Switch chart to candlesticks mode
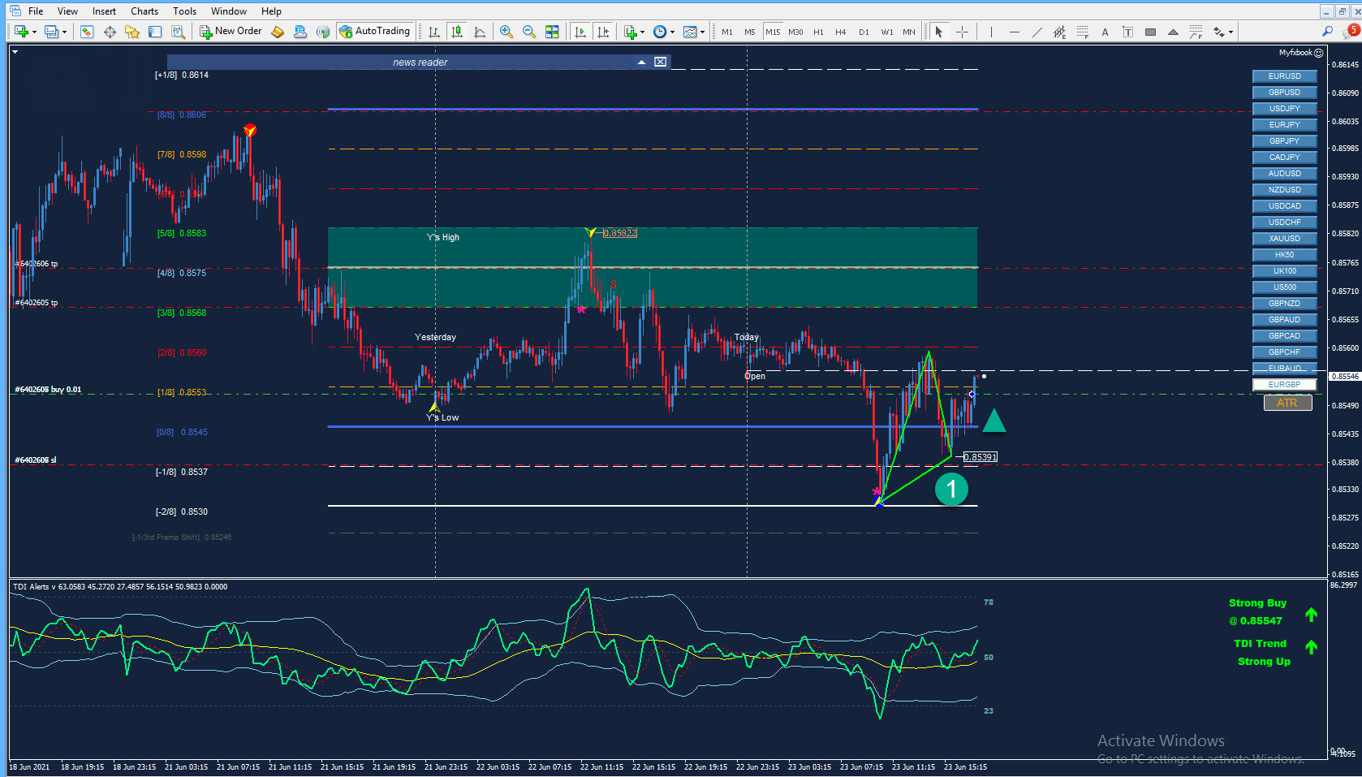1362x777 pixels. coord(457,32)
